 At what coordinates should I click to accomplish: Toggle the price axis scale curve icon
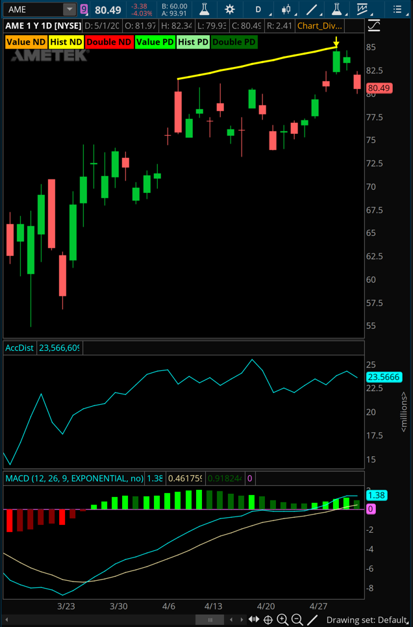click(374, 26)
